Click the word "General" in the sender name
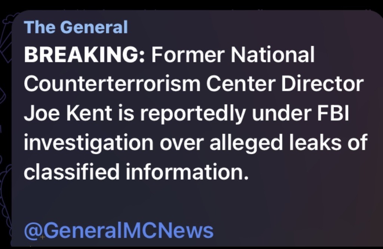Image resolution: width=383 pixels, height=249 pixels. (94, 27)
